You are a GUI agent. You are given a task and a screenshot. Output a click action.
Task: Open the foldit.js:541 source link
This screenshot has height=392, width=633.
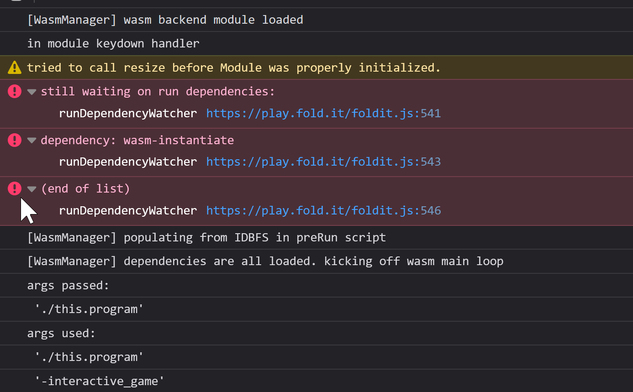point(323,114)
